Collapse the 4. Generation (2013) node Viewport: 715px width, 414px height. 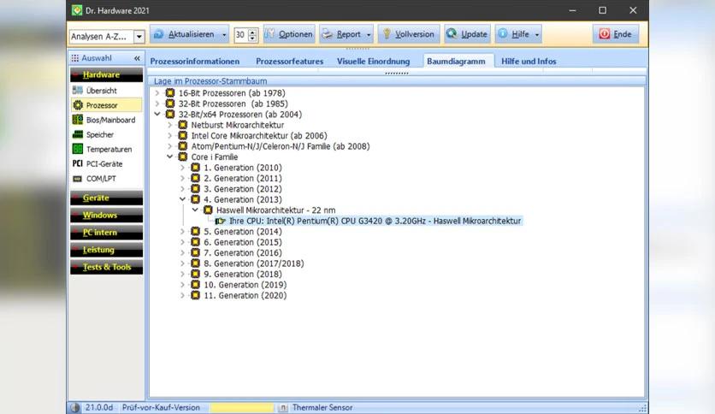click(182, 199)
